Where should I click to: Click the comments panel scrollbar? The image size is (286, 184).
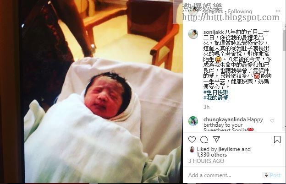click(x=285, y=76)
